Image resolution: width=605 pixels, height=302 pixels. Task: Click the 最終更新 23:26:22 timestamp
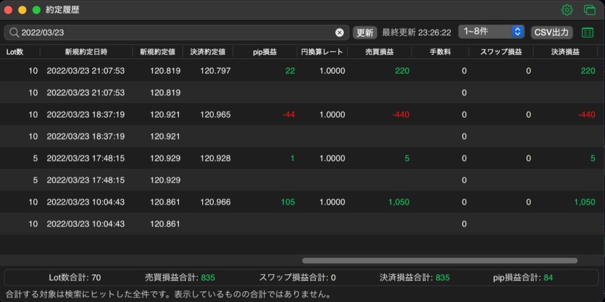tap(417, 33)
